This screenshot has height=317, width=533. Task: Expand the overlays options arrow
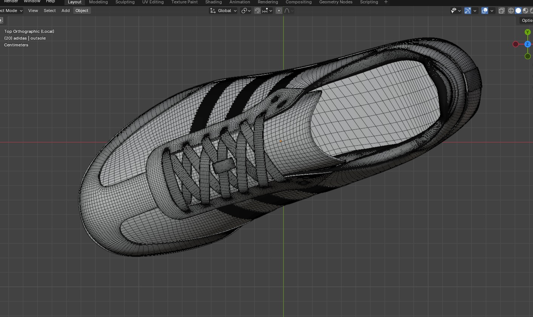(x=492, y=11)
